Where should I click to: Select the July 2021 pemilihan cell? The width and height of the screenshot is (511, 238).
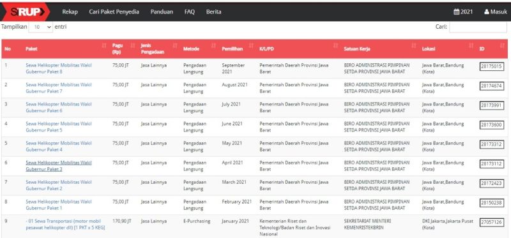[232, 104]
